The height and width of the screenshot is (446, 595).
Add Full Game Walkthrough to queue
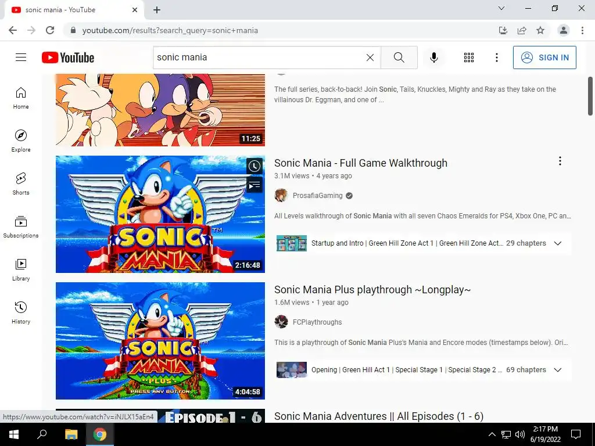point(255,185)
